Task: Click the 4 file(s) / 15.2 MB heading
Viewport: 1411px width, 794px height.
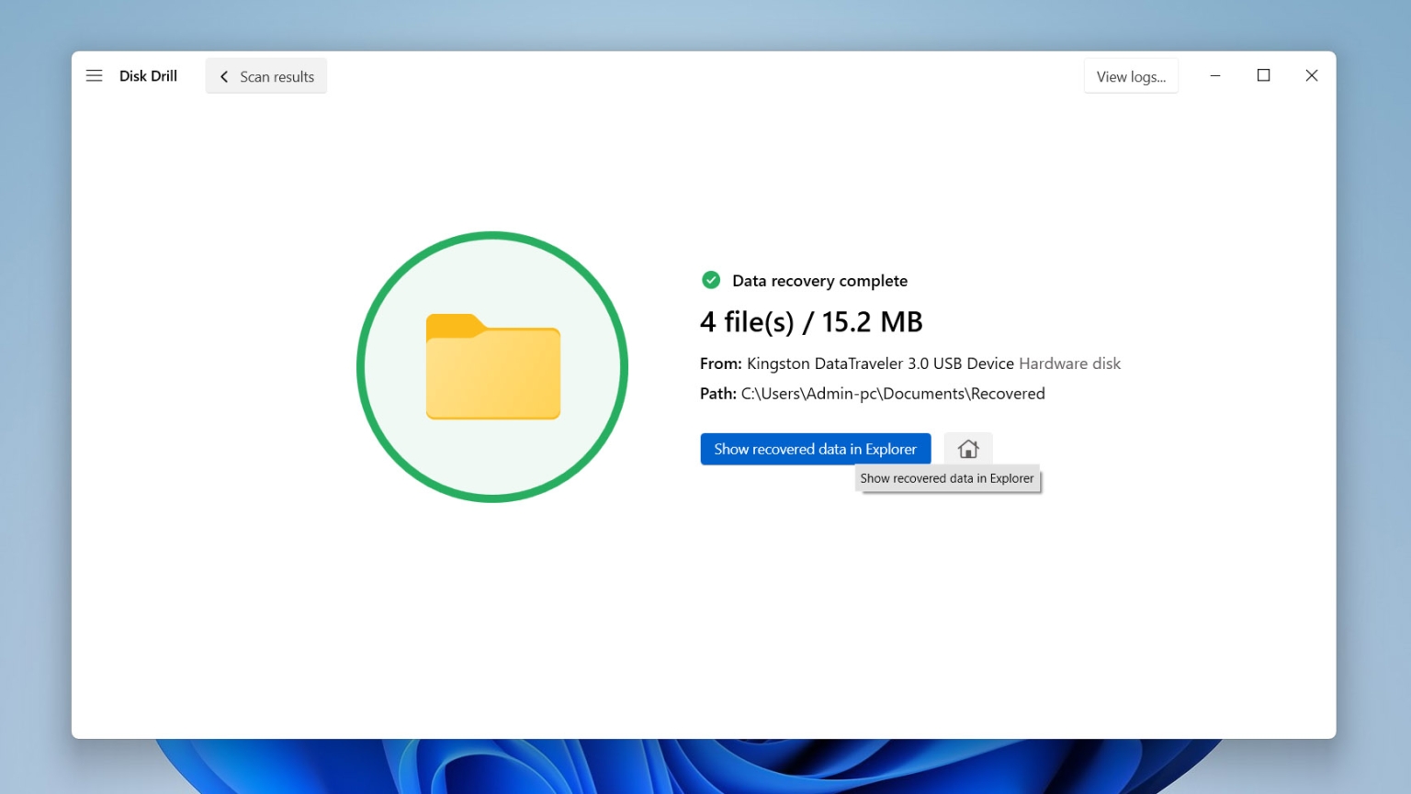Action: click(x=811, y=321)
